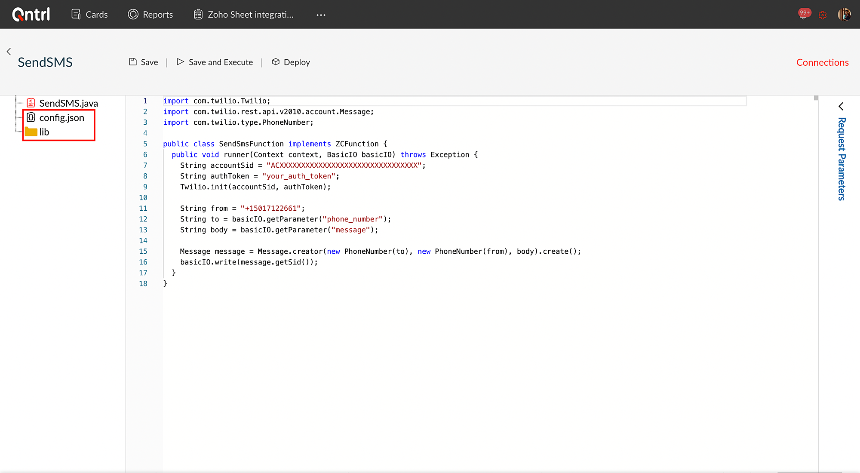860x473 pixels.
Task: Click the Deploy cube icon
Action: tap(276, 61)
